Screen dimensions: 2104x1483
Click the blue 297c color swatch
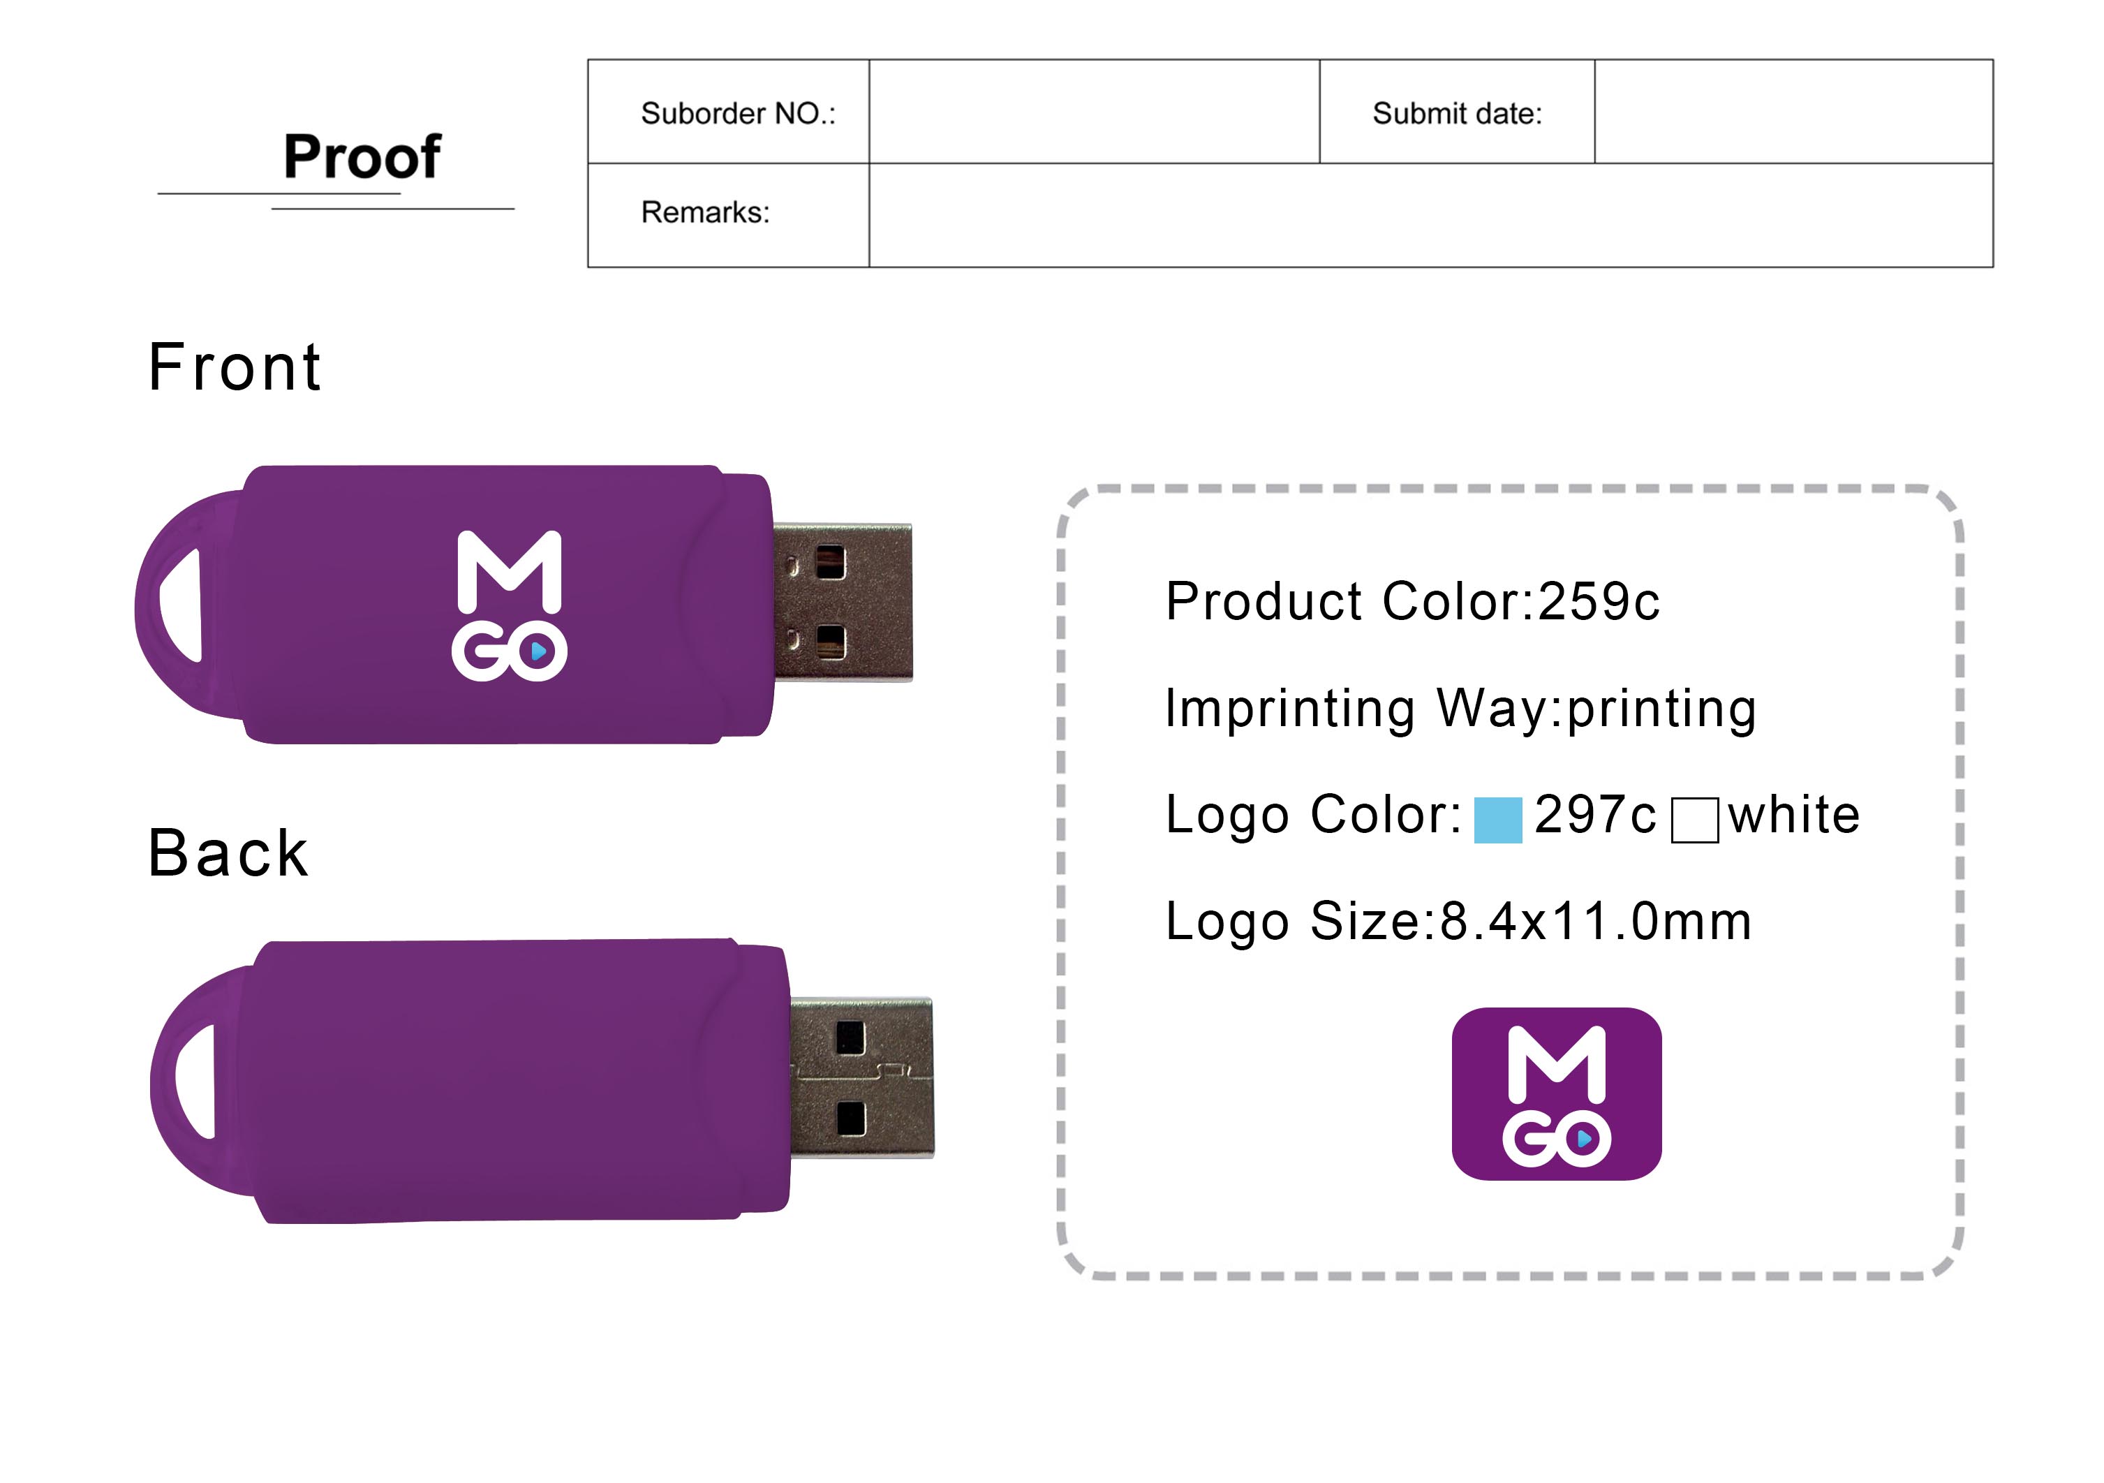point(1497,820)
